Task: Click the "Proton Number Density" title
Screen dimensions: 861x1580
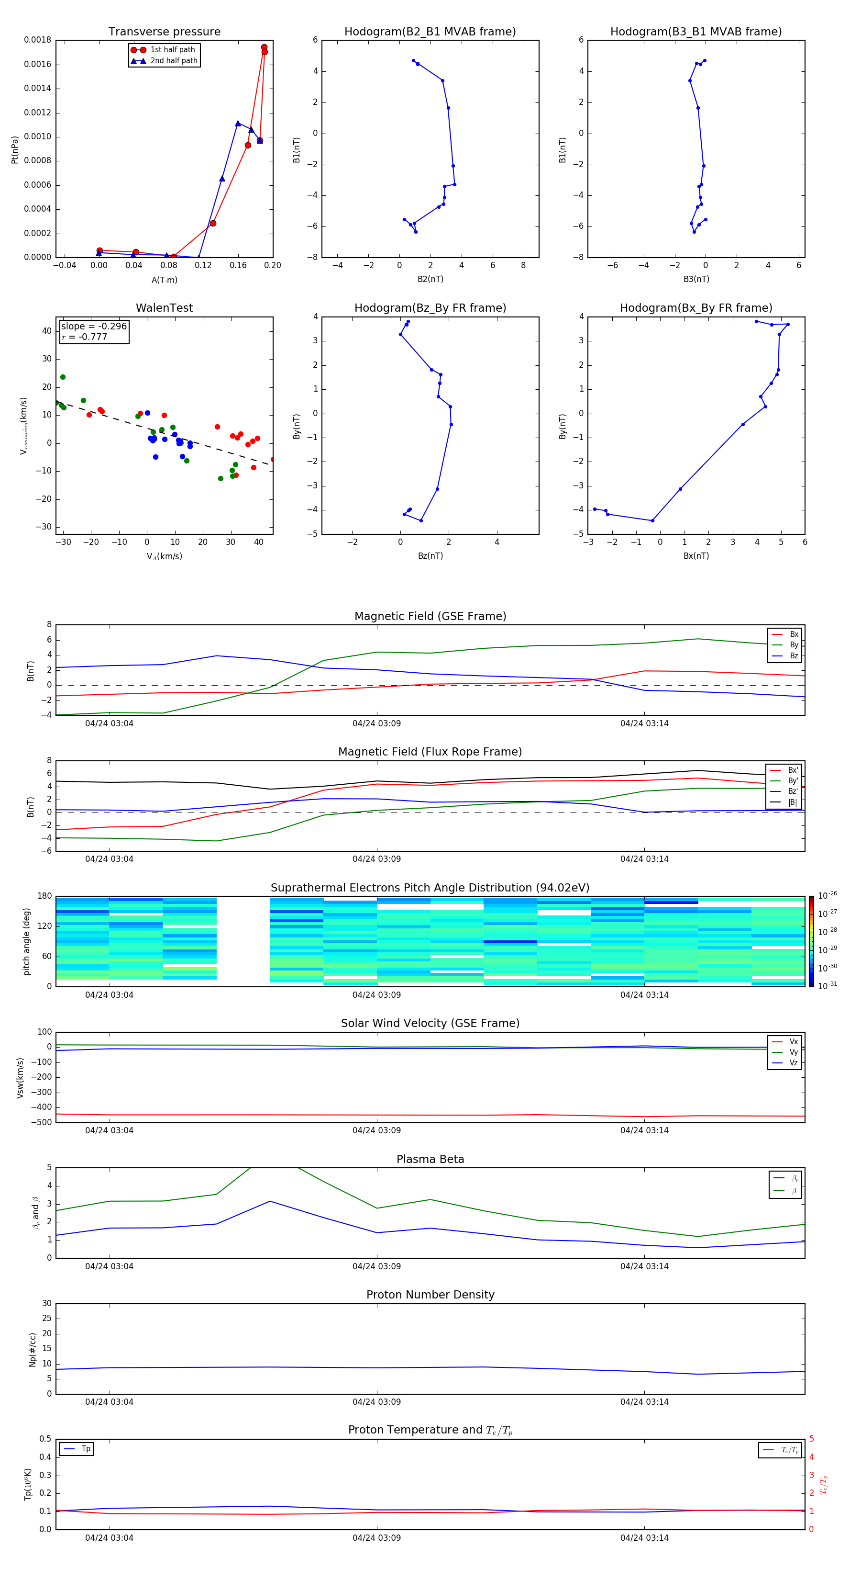Action: click(x=430, y=1295)
